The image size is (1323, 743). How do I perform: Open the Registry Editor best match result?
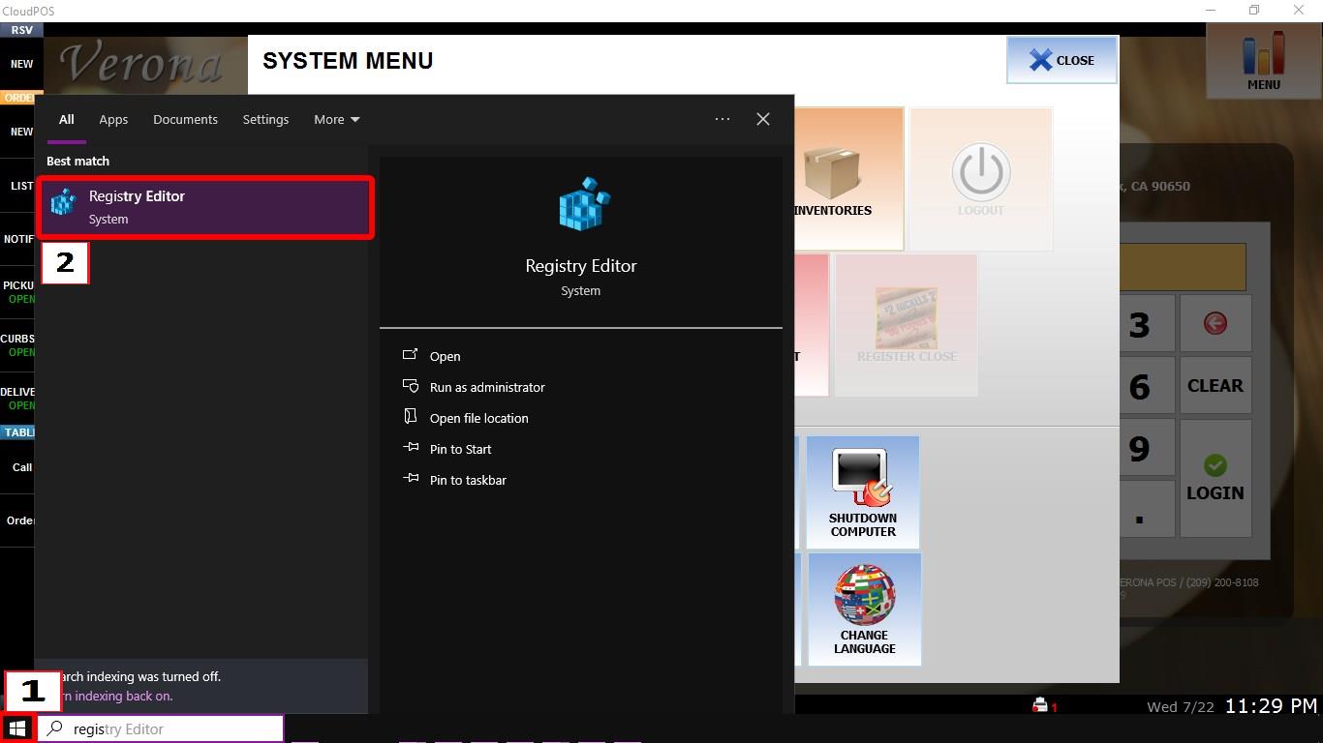coord(205,207)
